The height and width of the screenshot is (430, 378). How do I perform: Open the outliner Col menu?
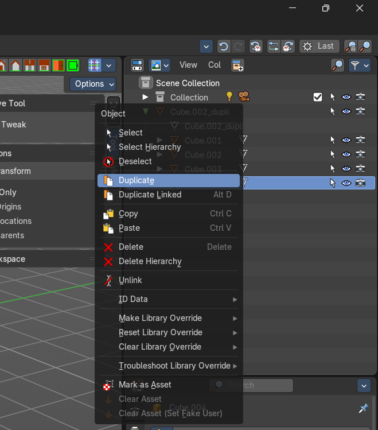pyautogui.click(x=214, y=65)
